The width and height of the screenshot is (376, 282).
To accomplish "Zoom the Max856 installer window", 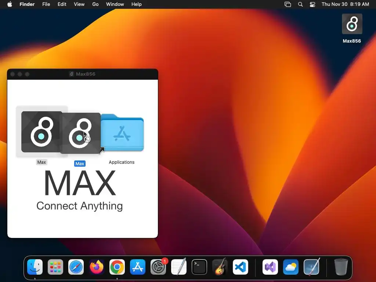I will [27, 74].
